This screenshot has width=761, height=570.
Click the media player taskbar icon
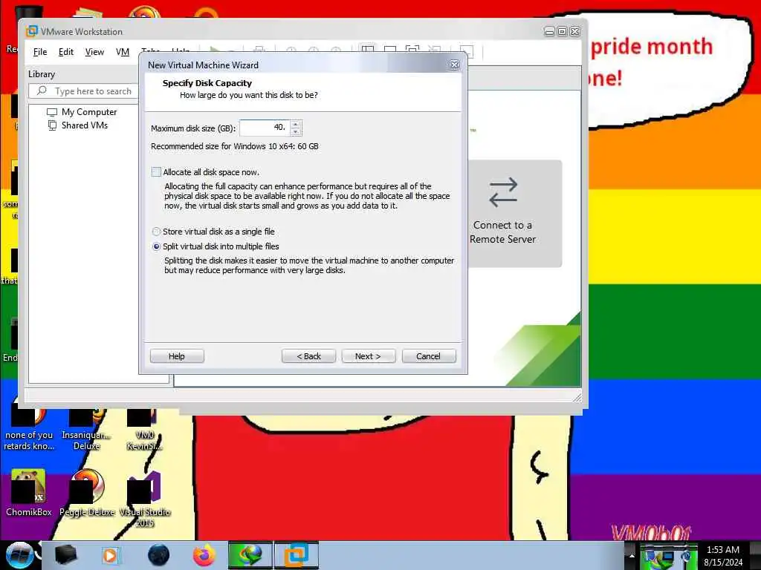pyautogui.click(x=110, y=555)
